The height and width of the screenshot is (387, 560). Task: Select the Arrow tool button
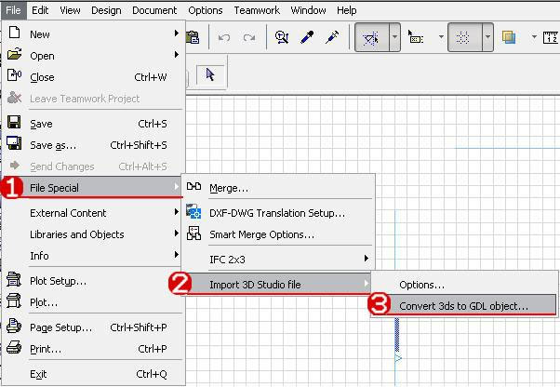coord(210,74)
